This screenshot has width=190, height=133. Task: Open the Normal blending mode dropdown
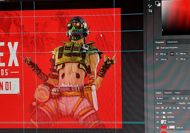tap(166, 103)
